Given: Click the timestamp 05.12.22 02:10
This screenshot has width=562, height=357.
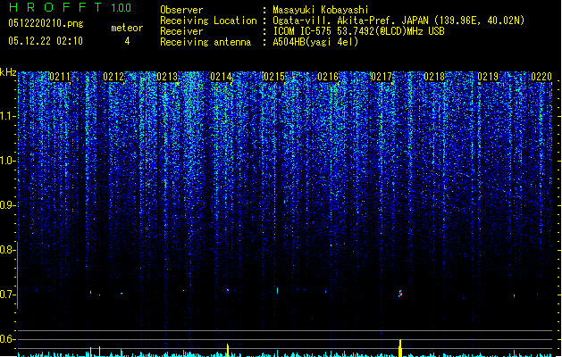Looking at the screenshot, I should pyautogui.click(x=46, y=41).
